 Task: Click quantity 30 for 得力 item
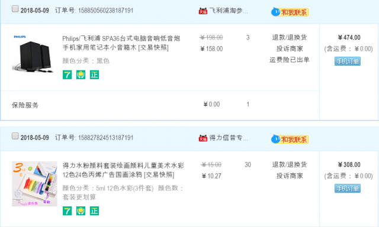tap(248, 164)
